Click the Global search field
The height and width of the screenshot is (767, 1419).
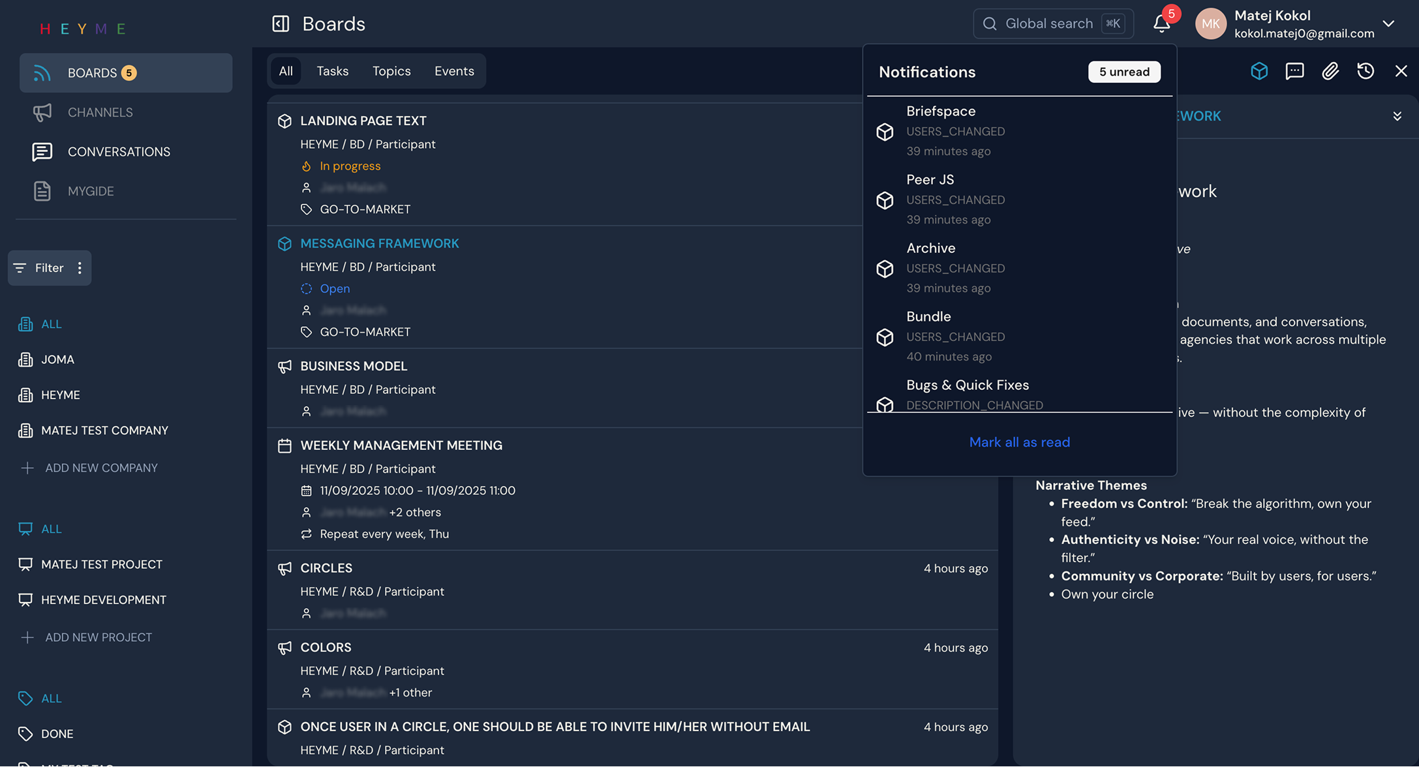1050,23
